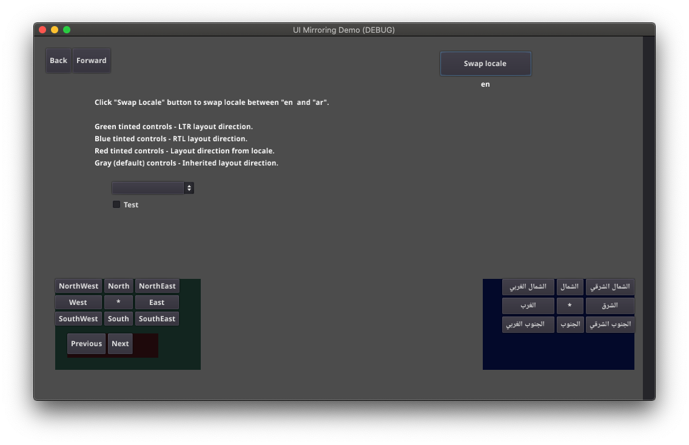Select the South direction button
Image resolution: width=689 pixels, height=445 pixels.
(118, 318)
